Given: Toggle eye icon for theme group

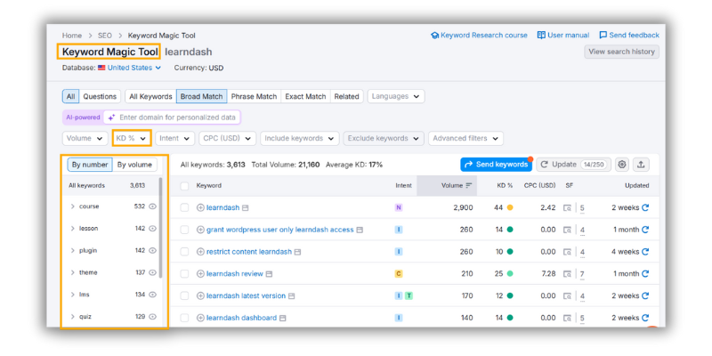Looking at the screenshot, I should pyautogui.click(x=152, y=272).
